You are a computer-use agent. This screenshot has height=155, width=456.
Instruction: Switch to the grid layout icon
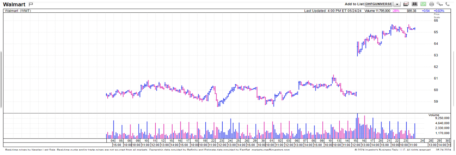415,4
